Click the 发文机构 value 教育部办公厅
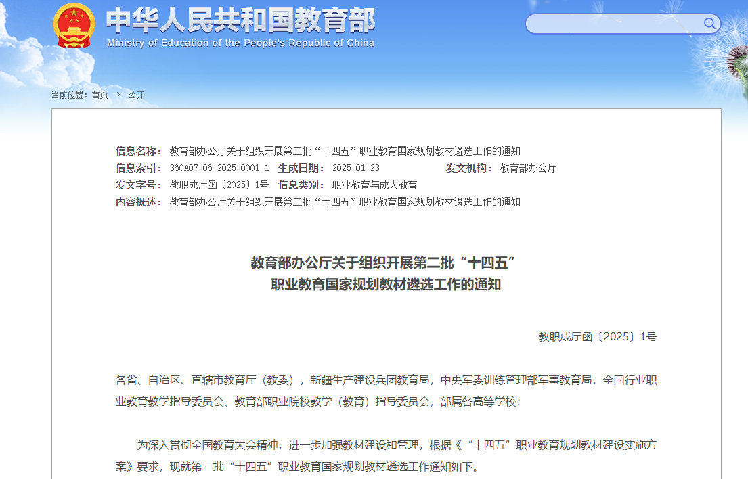 (x=528, y=168)
